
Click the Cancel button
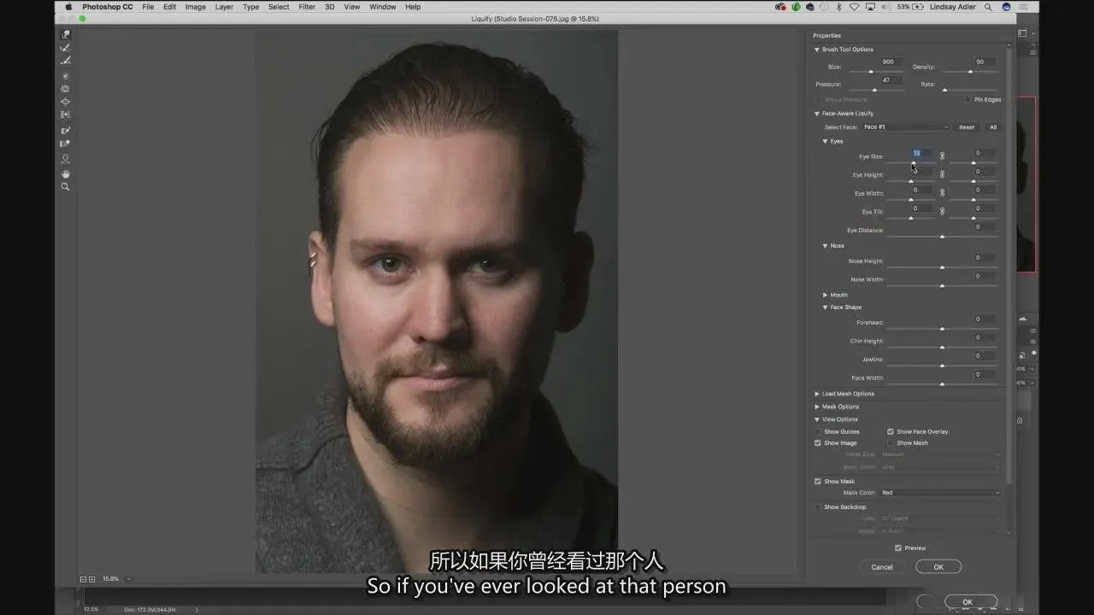tap(882, 567)
